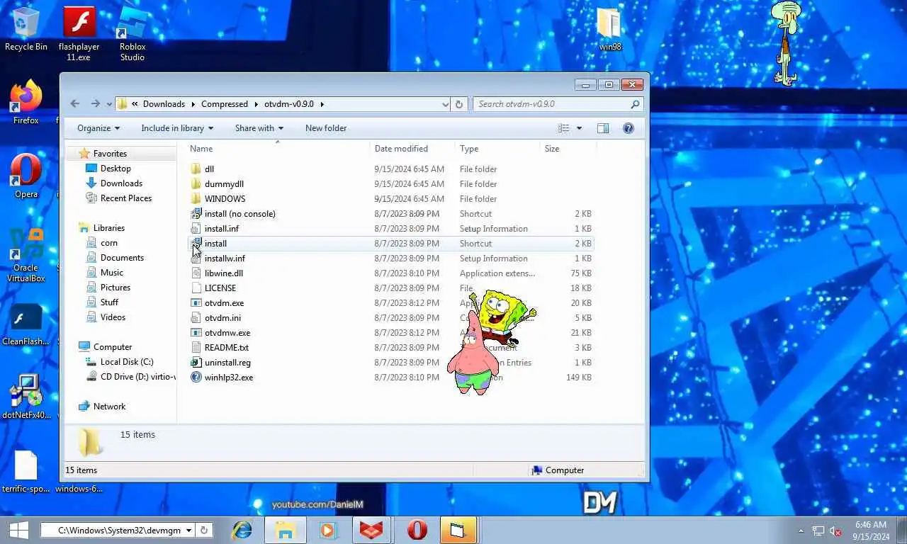Open Roblox Studio desktop shortcut
This screenshot has width=907, height=544.
[x=133, y=33]
